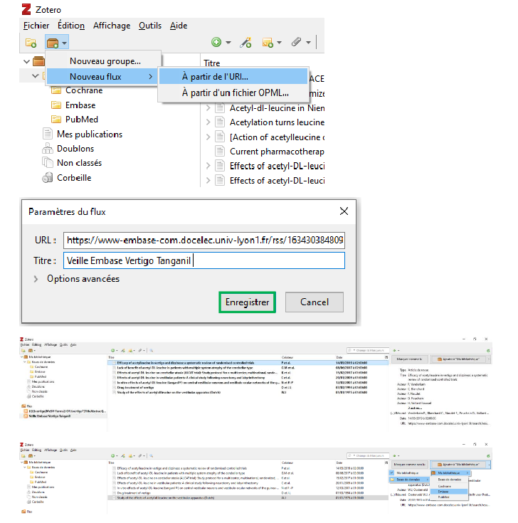Select Doublons in the library tree
The width and height of the screenshot is (518, 523).
(x=75, y=149)
